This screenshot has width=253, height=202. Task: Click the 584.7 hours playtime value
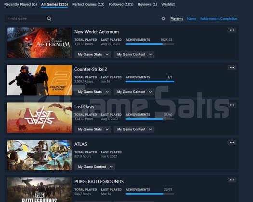(x=82, y=194)
